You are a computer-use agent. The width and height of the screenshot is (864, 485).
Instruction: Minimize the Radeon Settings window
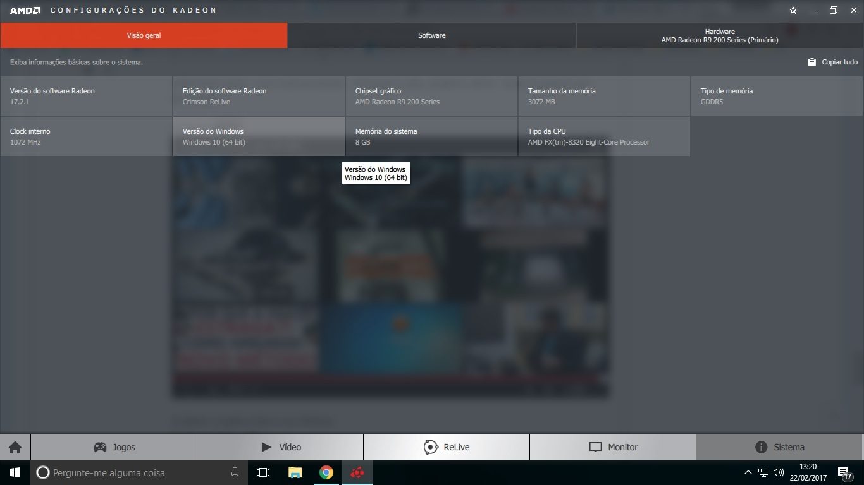[814, 10]
